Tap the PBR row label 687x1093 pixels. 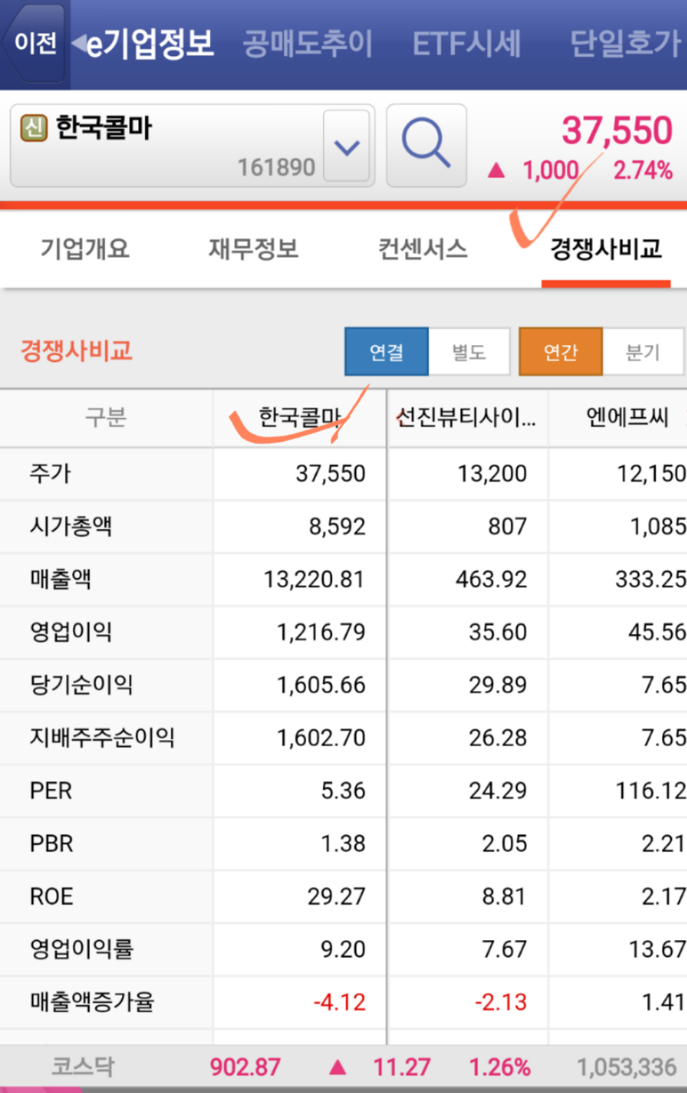[52, 843]
